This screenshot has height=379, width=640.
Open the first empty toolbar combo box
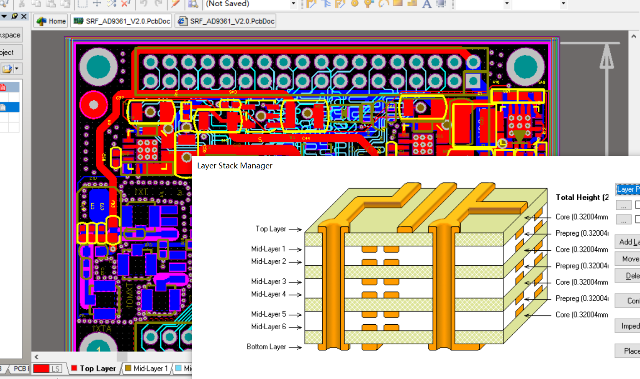pos(483,4)
